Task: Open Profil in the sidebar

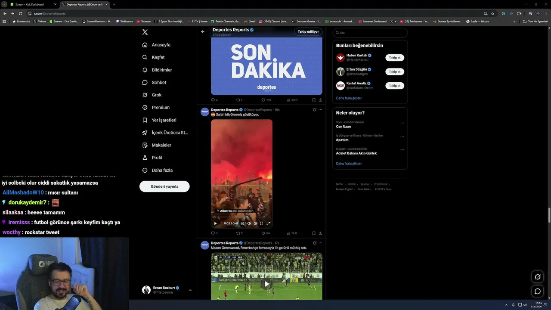Action: 152,158
